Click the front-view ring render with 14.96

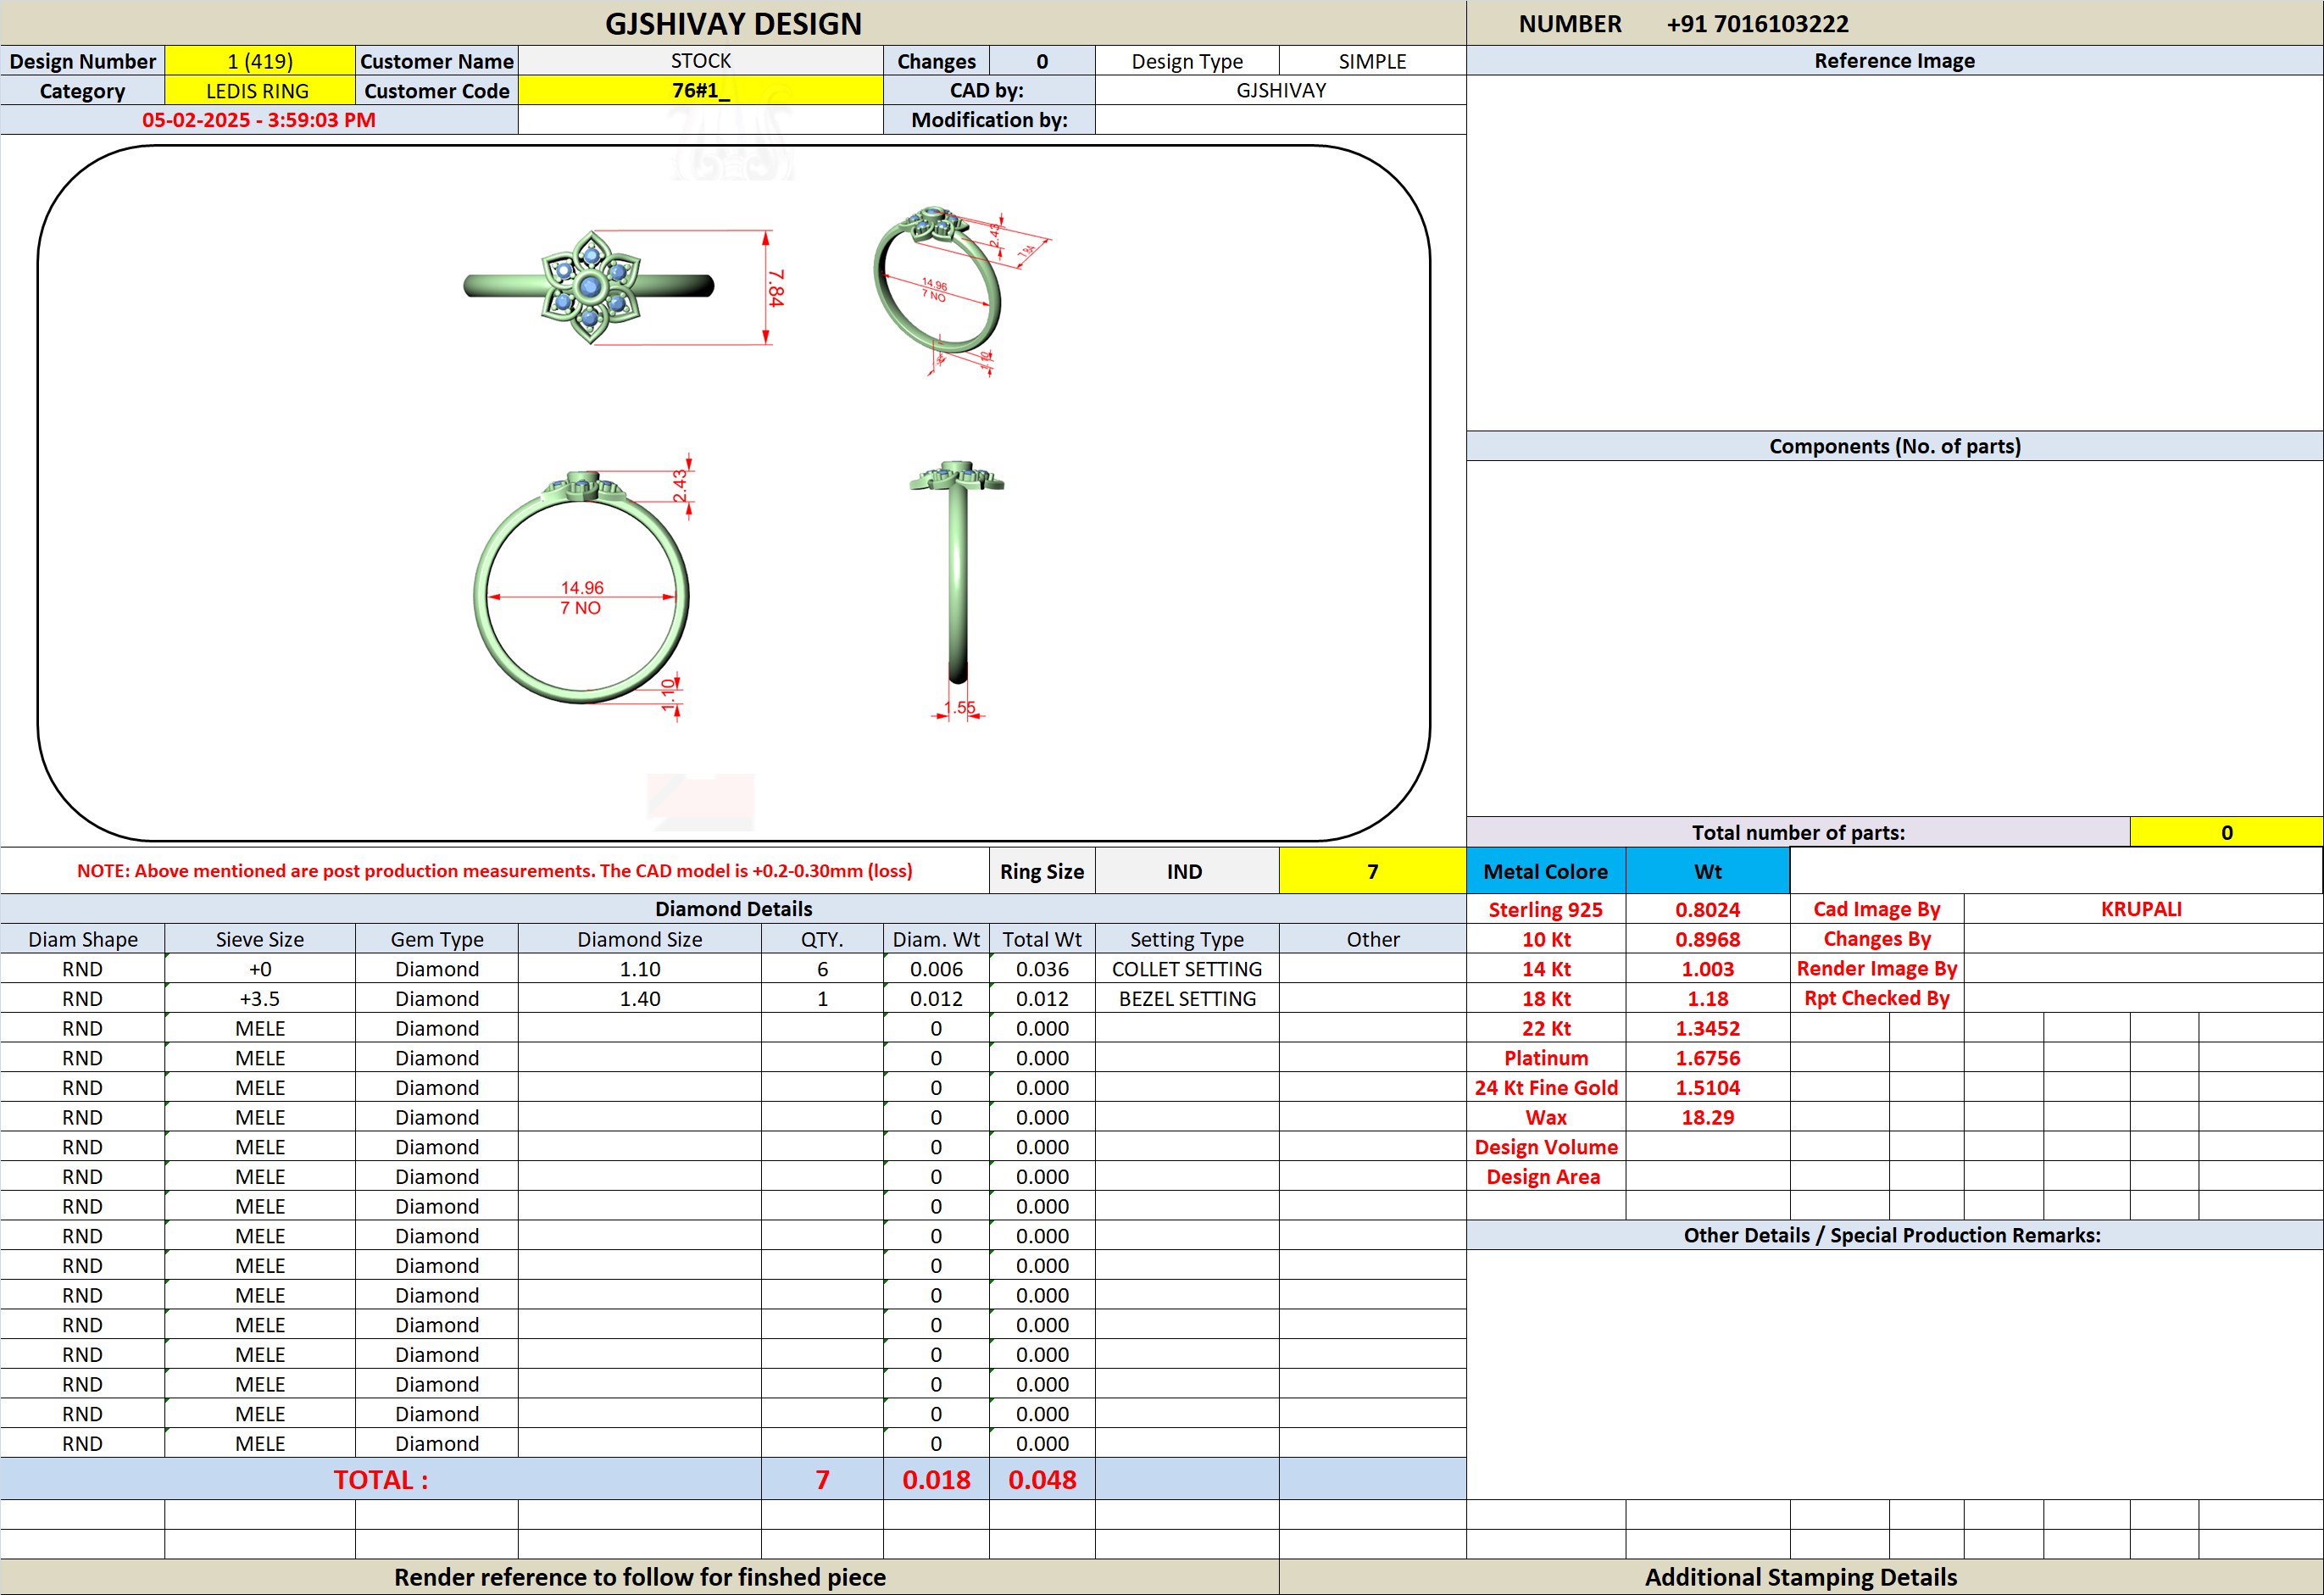(x=581, y=586)
